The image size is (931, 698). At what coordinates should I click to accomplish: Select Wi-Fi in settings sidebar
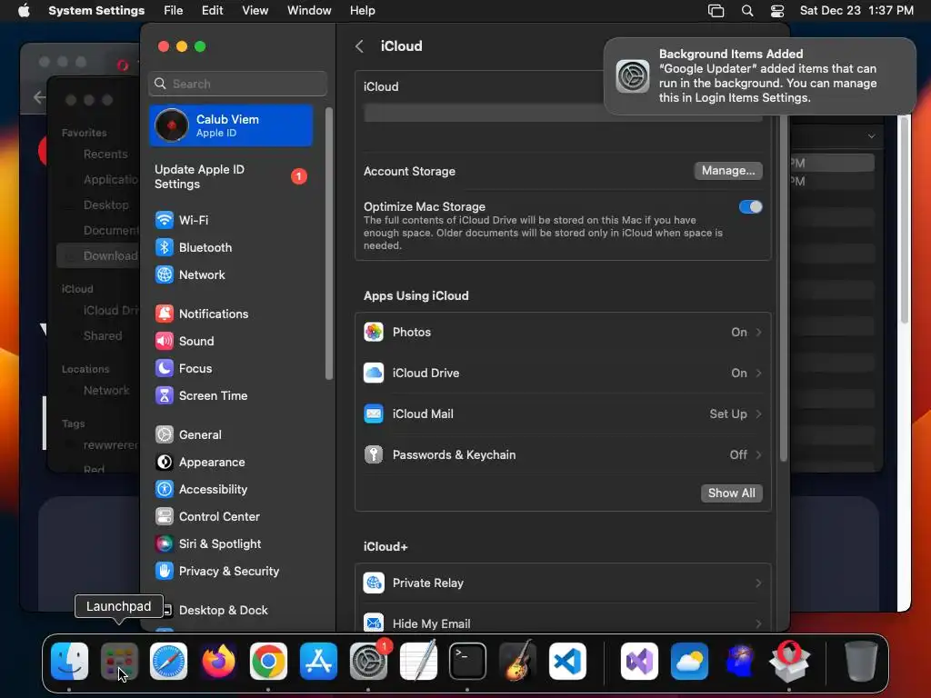tap(233, 220)
